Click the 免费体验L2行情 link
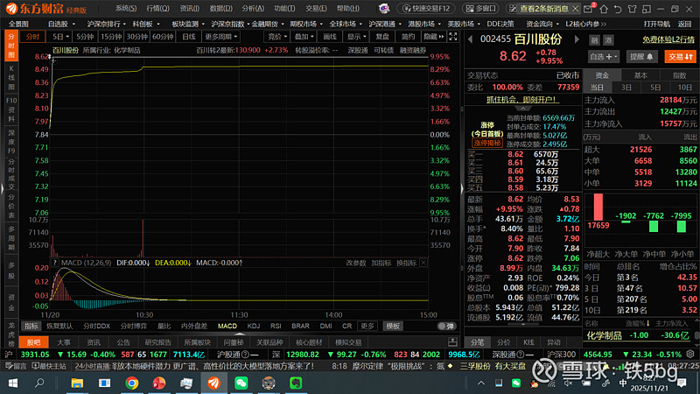 [x=668, y=39]
